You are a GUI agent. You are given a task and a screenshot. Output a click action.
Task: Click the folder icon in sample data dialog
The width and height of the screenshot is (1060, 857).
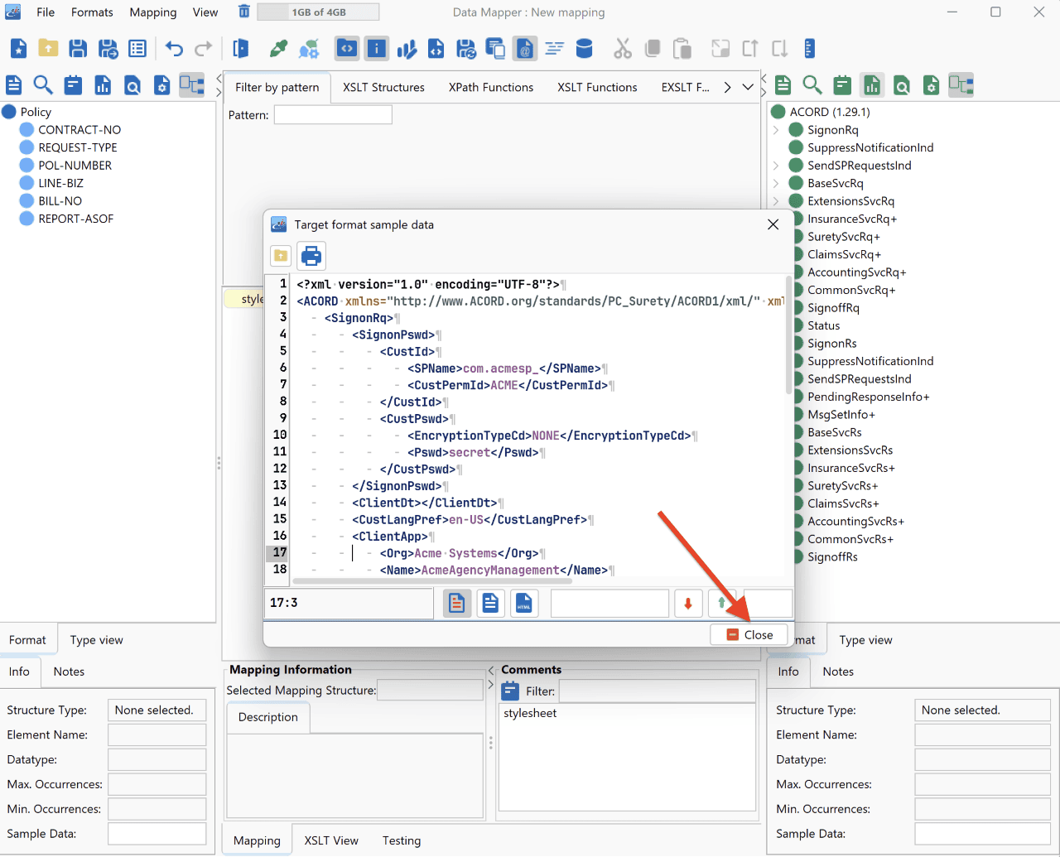(x=281, y=256)
